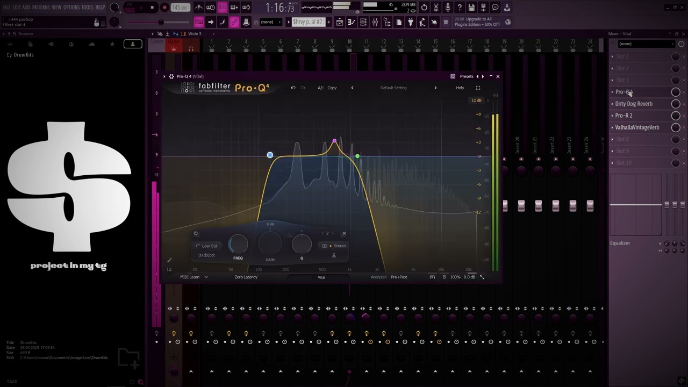
Task: Close the band controls panel
Action: pyautogui.click(x=344, y=233)
